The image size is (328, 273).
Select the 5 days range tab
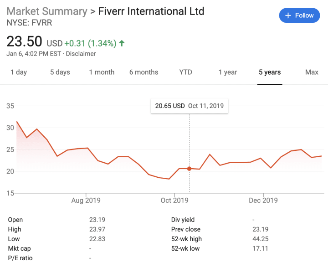[x=60, y=72]
